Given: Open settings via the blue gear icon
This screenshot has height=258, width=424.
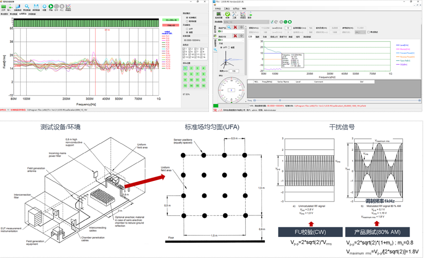Looking at the screenshot, I should [x=44, y=6].
